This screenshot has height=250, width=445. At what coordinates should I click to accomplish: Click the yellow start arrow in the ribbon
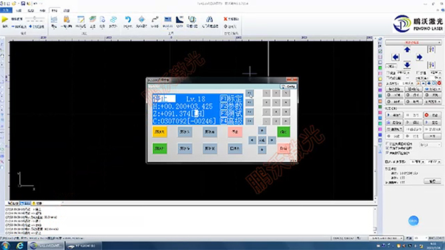coord(5,19)
